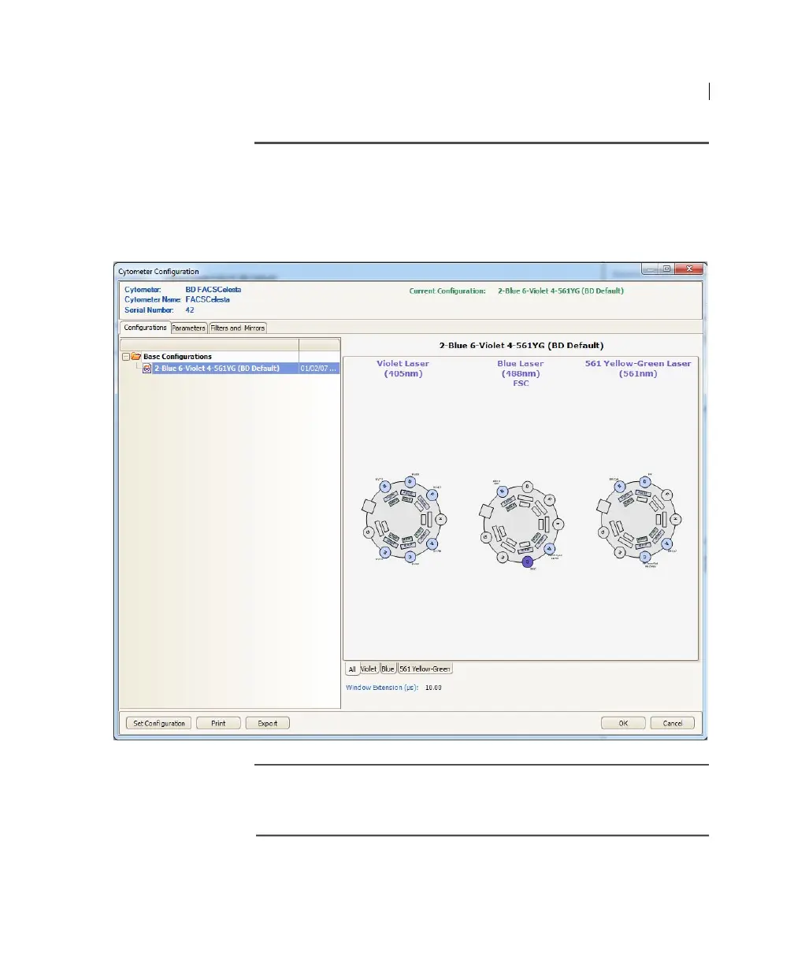Switch to the Violet laser tab
Image resolution: width=794 pixels, height=964 pixels.
point(369,669)
